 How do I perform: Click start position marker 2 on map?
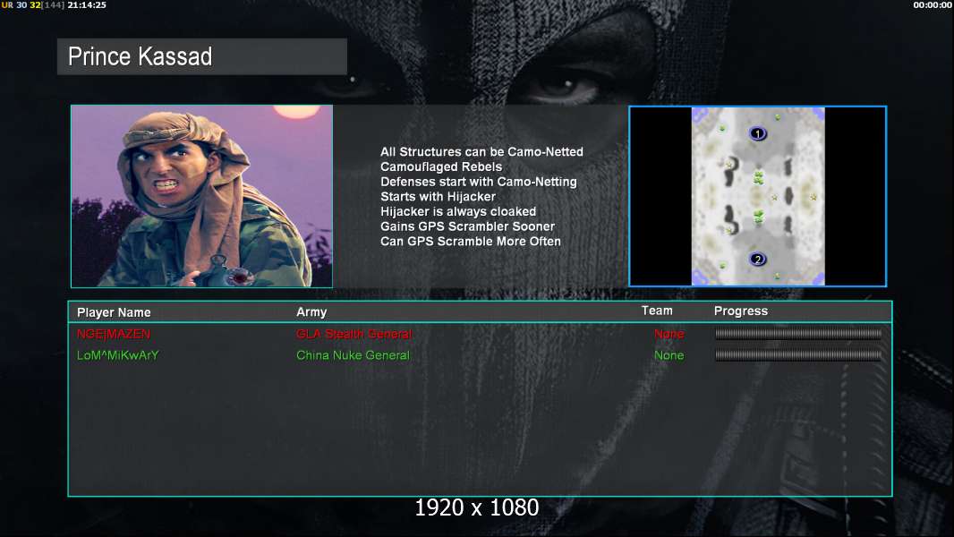tap(757, 260)
